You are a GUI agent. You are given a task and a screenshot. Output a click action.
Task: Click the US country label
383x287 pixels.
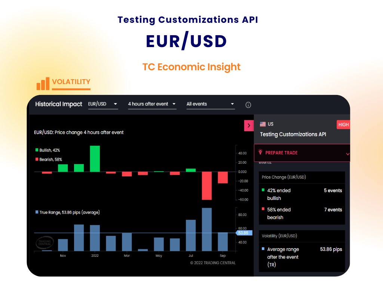[270, 124]
